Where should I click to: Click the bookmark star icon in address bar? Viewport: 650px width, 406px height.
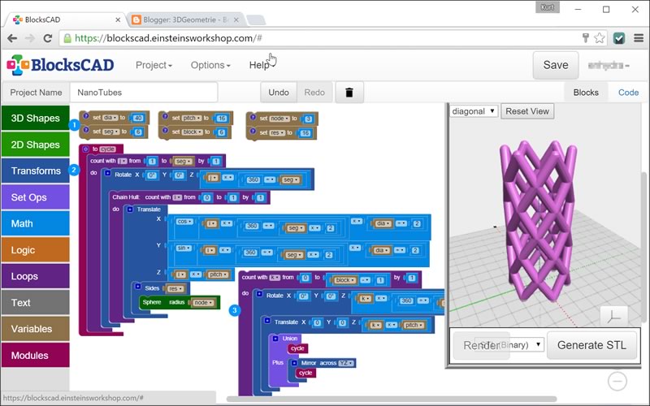[x=600, y=38]
